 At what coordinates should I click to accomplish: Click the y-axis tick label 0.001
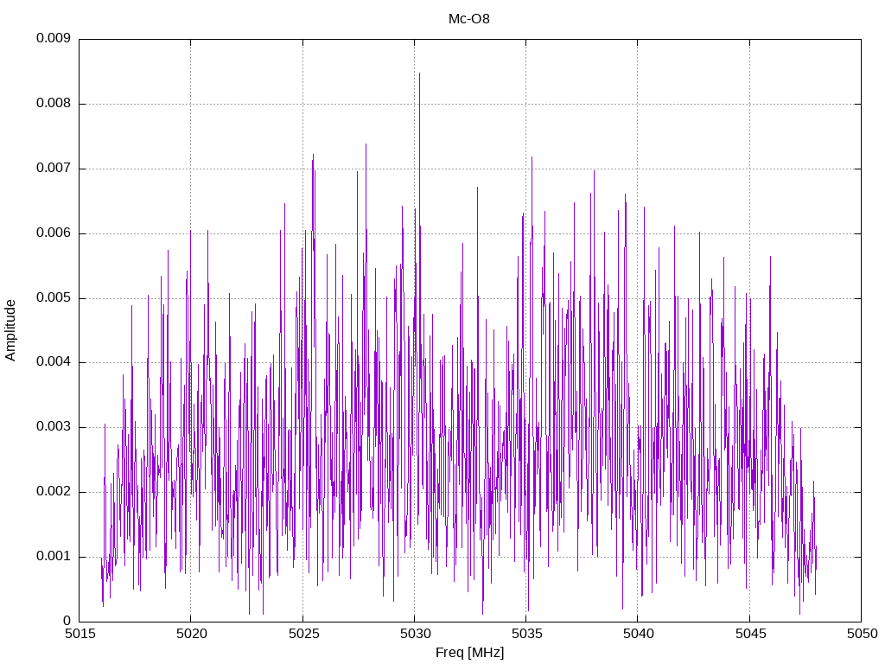[54, 557]
